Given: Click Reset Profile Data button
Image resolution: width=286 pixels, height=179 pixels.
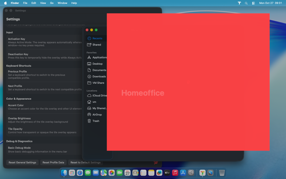Looking at the screenshot, I should point(53,162).
